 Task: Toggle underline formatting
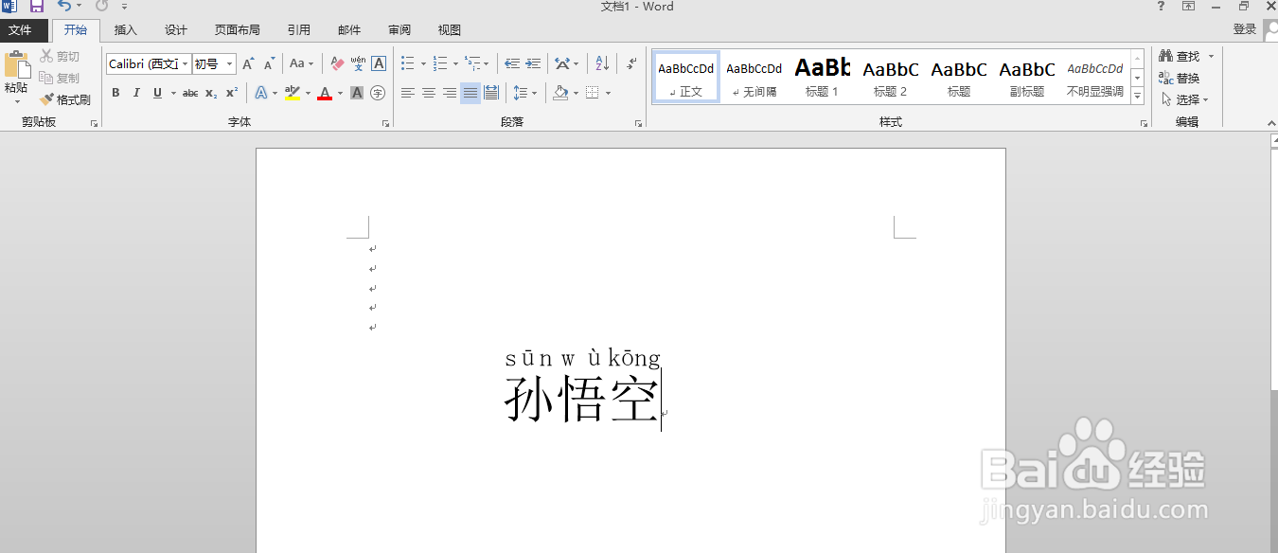click(x=157, y=93)
